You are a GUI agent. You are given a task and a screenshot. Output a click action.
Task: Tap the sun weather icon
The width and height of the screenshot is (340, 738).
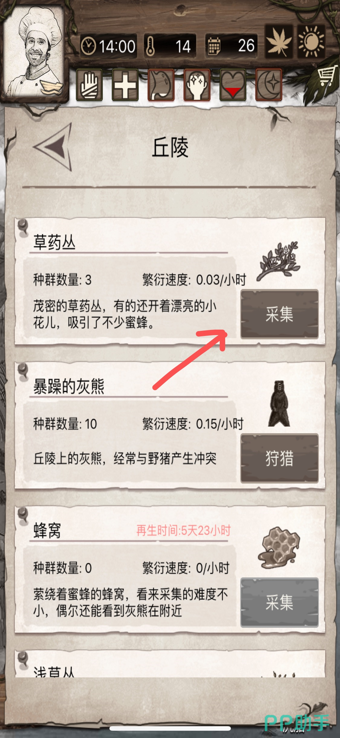click(311, 42)
